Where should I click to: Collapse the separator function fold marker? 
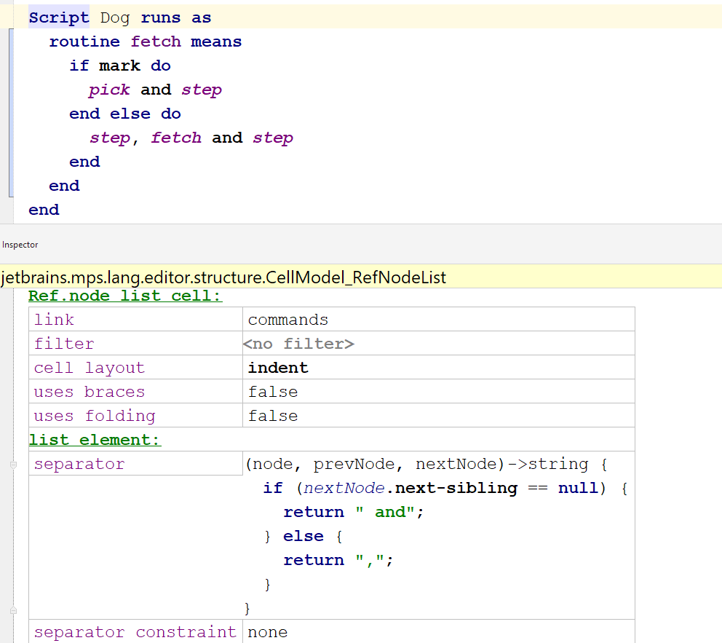pyautogui.click(x=13, y=465)
